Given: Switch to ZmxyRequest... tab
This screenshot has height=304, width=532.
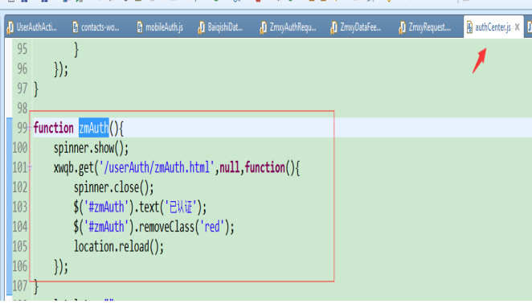Looking at the screenshot, I should pos(425,27).
